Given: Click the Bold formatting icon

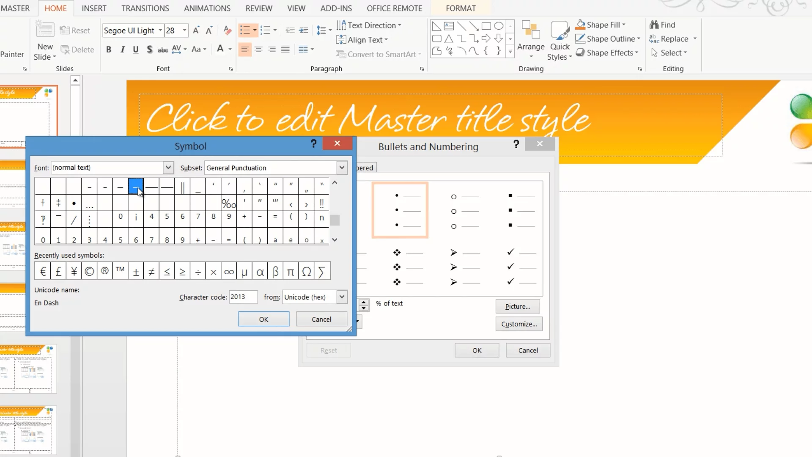Looking at the screenshot, I should tap(109, 50).
